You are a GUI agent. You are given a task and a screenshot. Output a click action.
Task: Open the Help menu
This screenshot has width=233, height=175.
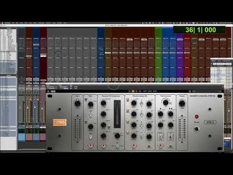(65, 23)
